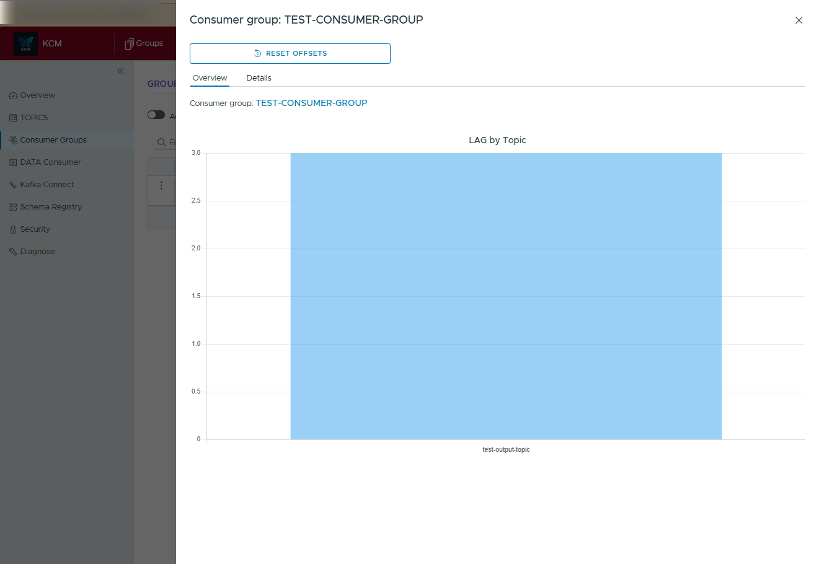Viewport: 819px width, 564px height.
Task: Click the Diagnose wrench icon
Action: click(x=13, y=252)
